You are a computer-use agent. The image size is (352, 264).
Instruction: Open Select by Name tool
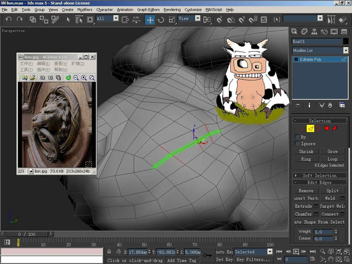click(79, 20)
